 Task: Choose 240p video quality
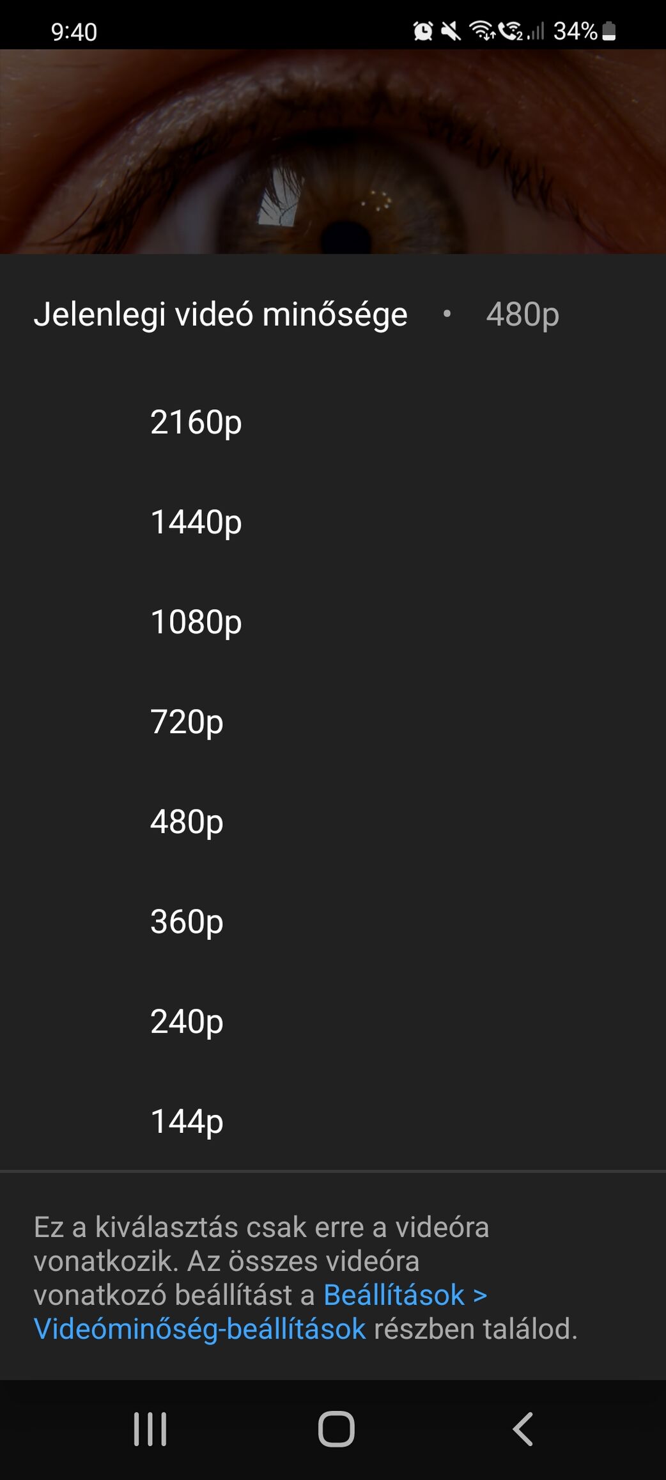[187, 1021]
